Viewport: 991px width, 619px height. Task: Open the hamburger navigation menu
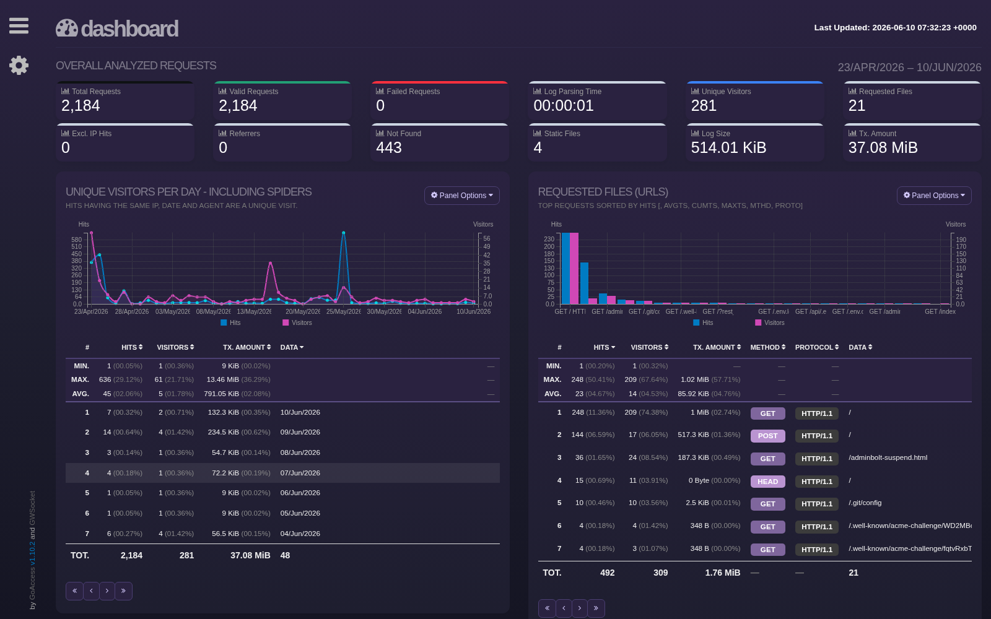tap(19, 25)
